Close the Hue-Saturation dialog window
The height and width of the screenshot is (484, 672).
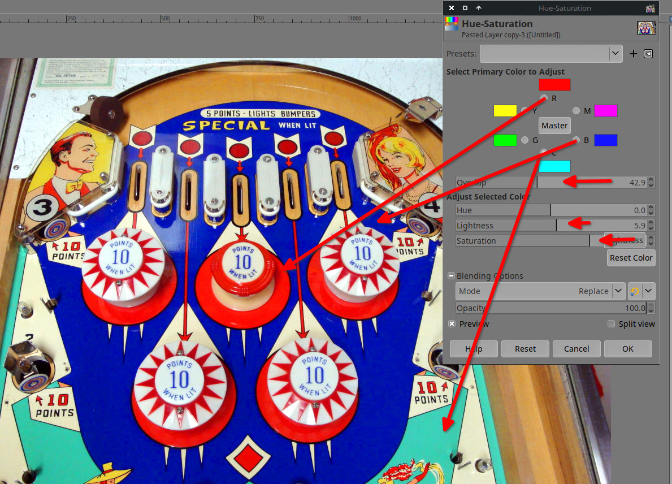coord(451,8)
